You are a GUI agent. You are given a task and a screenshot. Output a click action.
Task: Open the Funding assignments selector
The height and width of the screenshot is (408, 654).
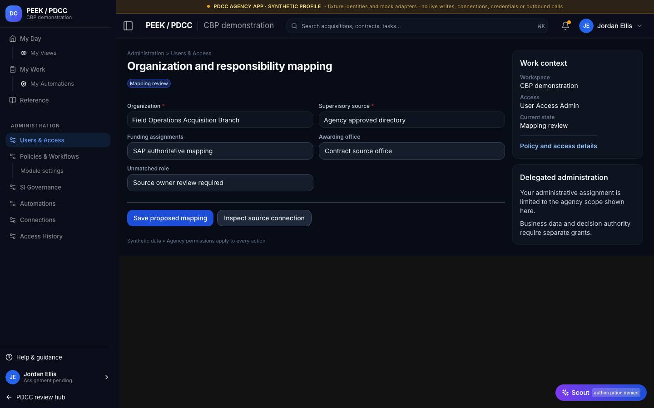(220, 151)
